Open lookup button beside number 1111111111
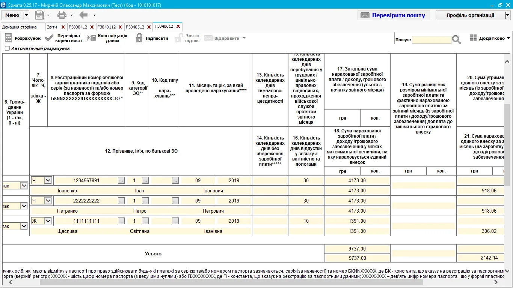Screen dimensions: 513x288 tap(121, 221)
